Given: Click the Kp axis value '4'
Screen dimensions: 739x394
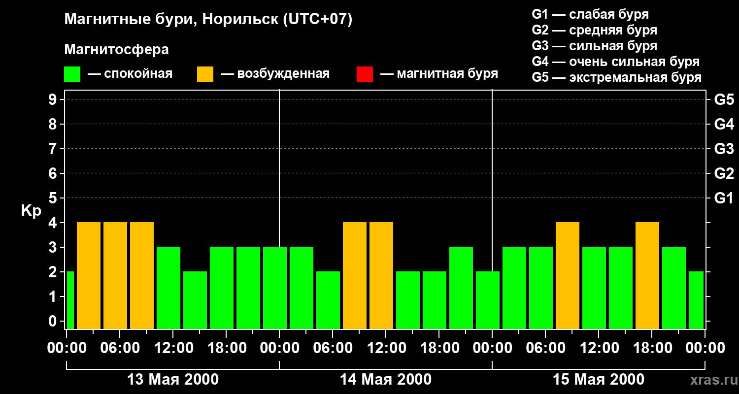Looking at the screenshot, I should pos(54,223).
